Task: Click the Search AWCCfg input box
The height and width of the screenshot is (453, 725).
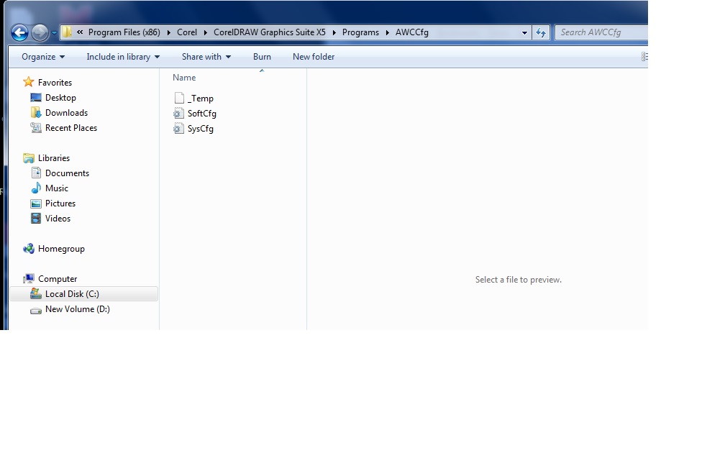Action: click(x=601, y=32)
